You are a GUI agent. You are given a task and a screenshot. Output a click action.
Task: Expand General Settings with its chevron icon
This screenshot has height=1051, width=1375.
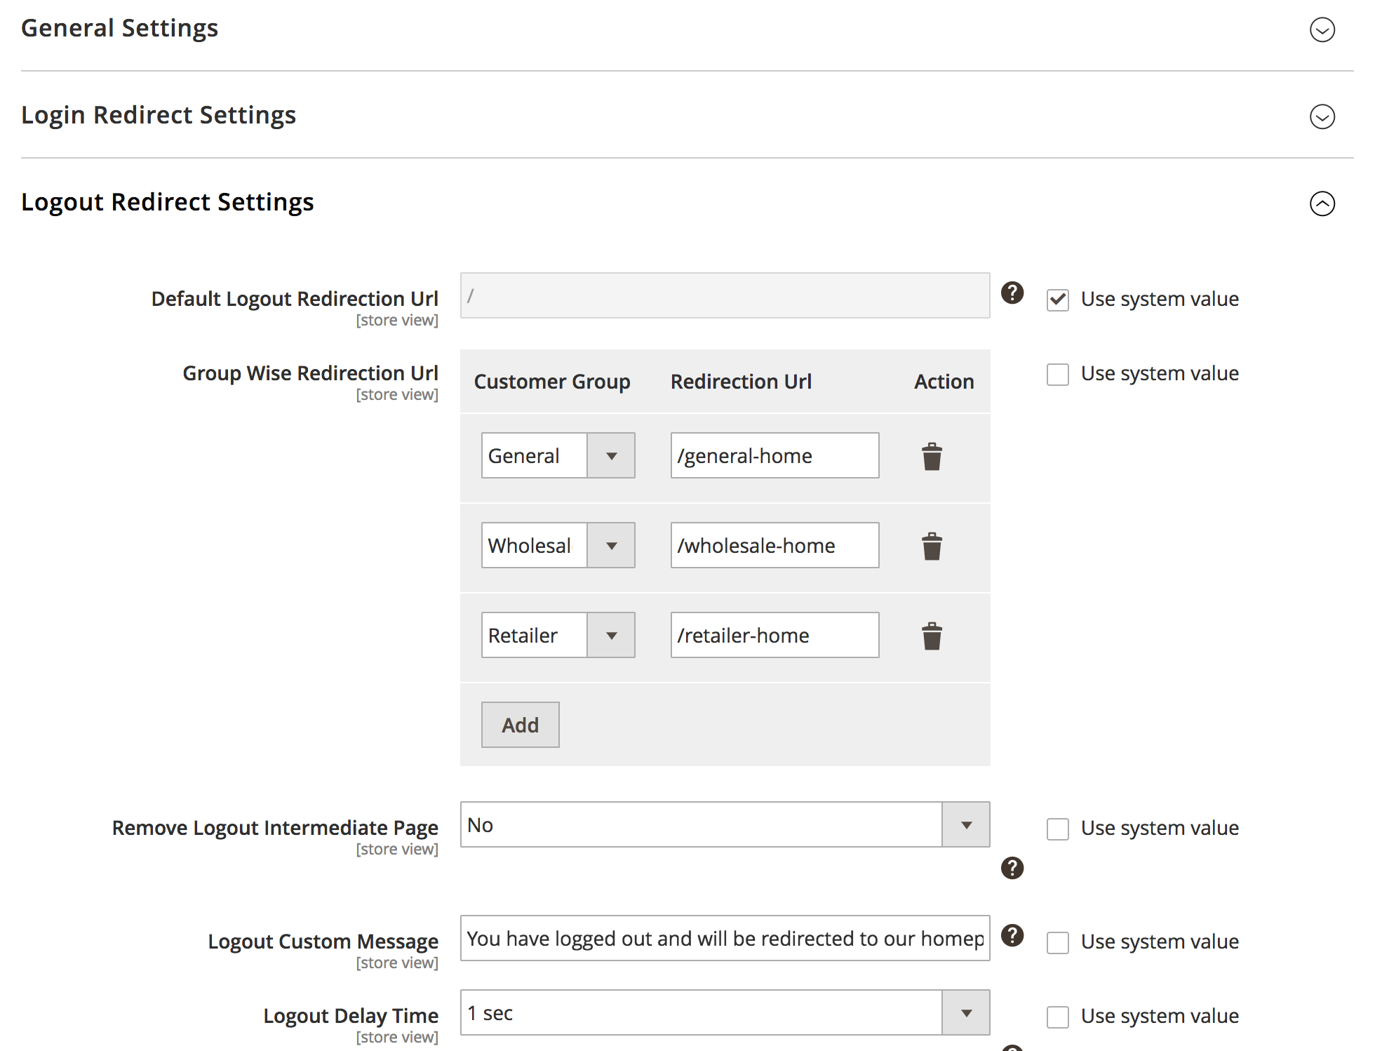[x=1322, y=29]
